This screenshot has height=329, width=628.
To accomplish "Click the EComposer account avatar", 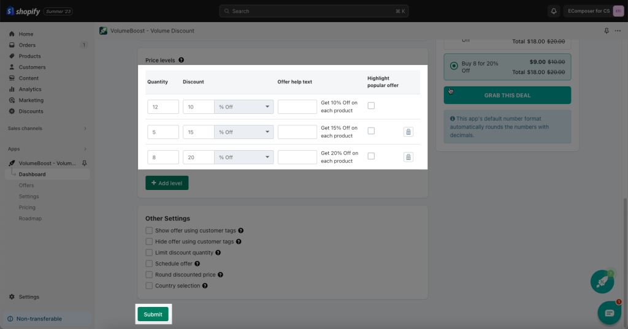I will click(618, 11).
